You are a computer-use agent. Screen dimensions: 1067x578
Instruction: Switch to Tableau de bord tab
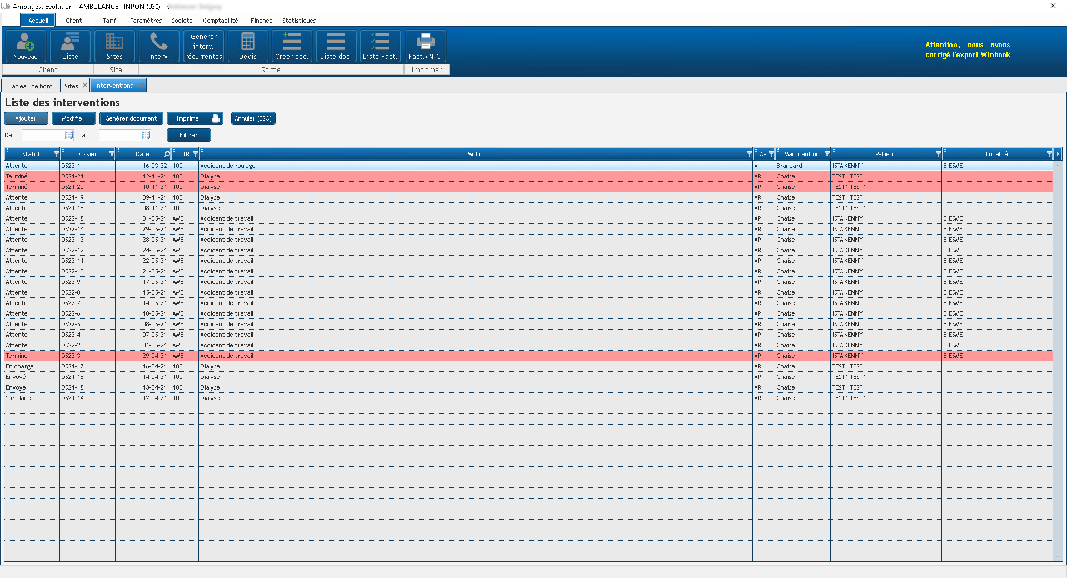[31, 86]
